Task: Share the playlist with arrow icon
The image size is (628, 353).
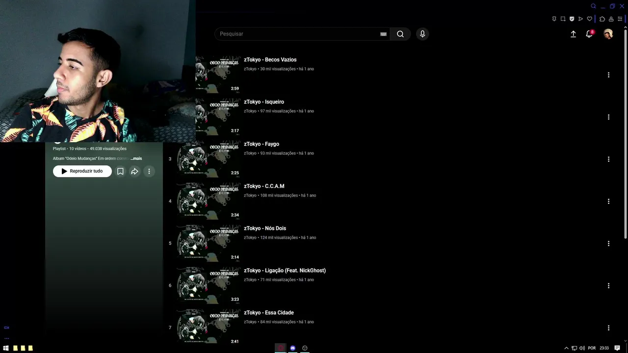Action: [x=134, y=171]
